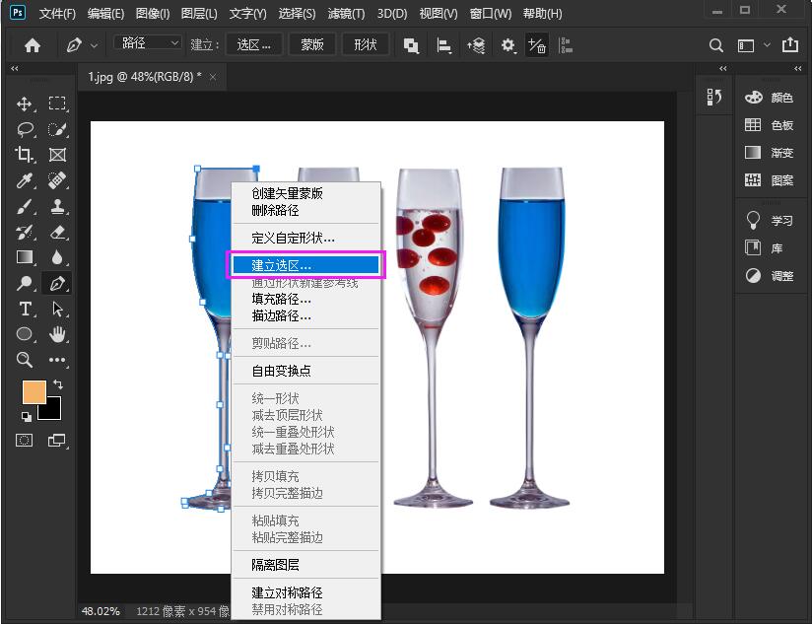Select the Path Selection tool

pos(57,309)
